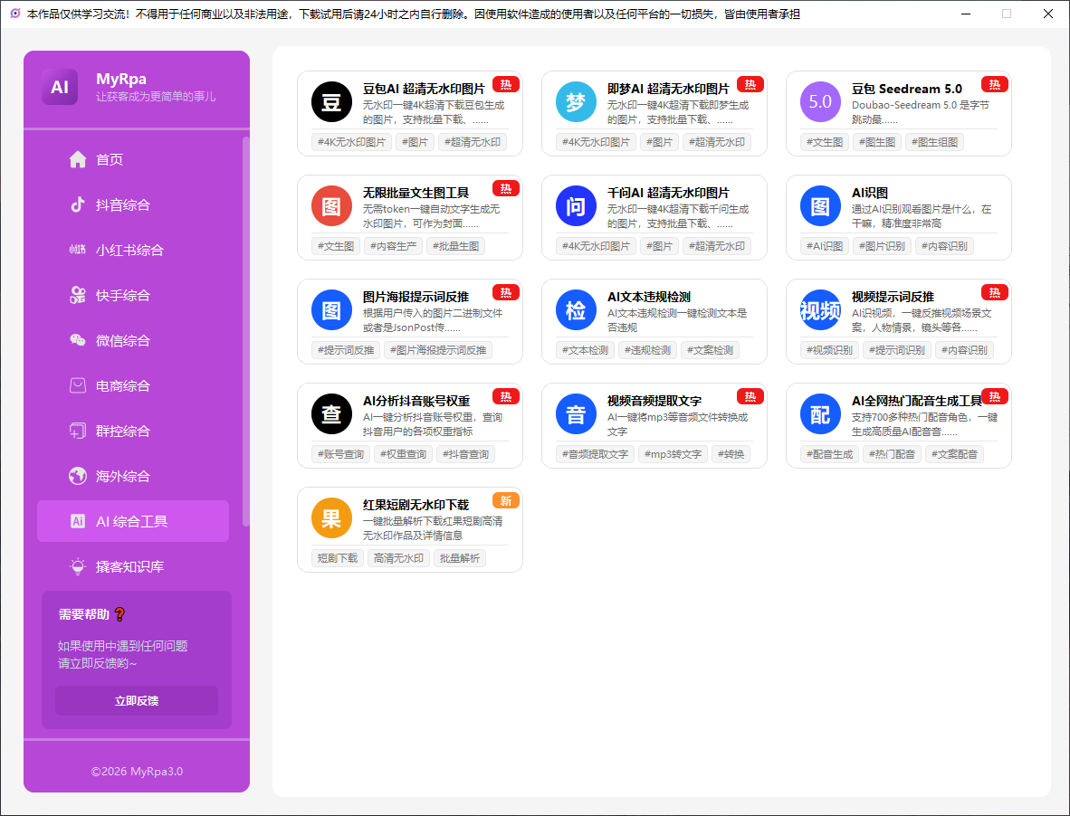1070x816 pixels.
Task: Click the devices icon beside 群控综合
Action: click(x=78, y=431)
